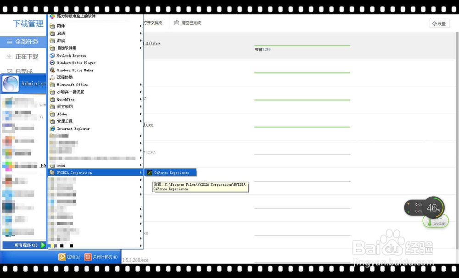459x278 pixels.
Task: Expand the NVIDIA Corporation submenu arrow
Action: coord(141,172)
